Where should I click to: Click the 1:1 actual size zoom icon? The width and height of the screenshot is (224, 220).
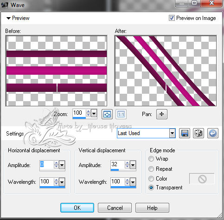pyautogui.click(x=121, y=114)
